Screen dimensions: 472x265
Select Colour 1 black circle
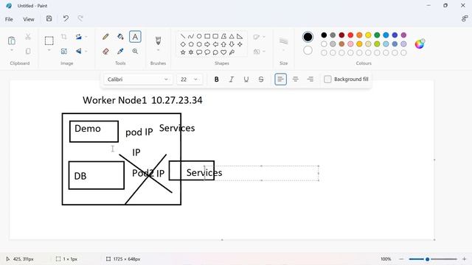coord(308,37)
